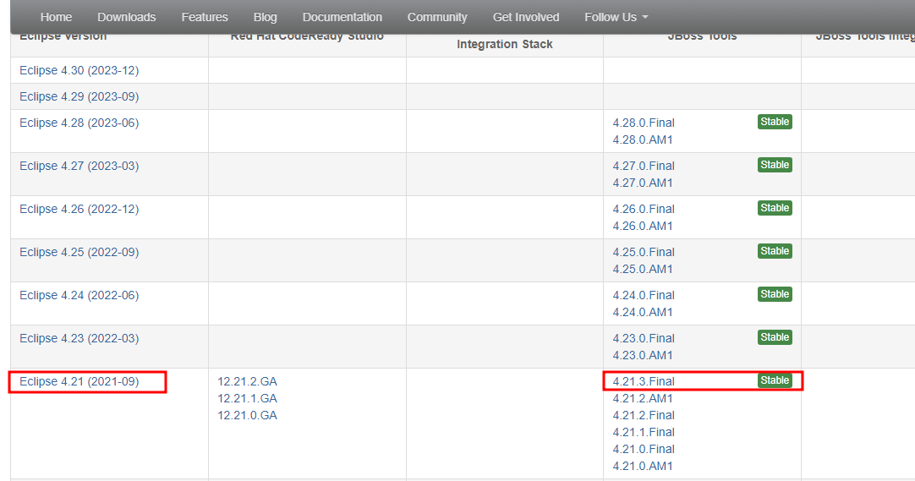Open the Documentation nav item

(342, 18)
